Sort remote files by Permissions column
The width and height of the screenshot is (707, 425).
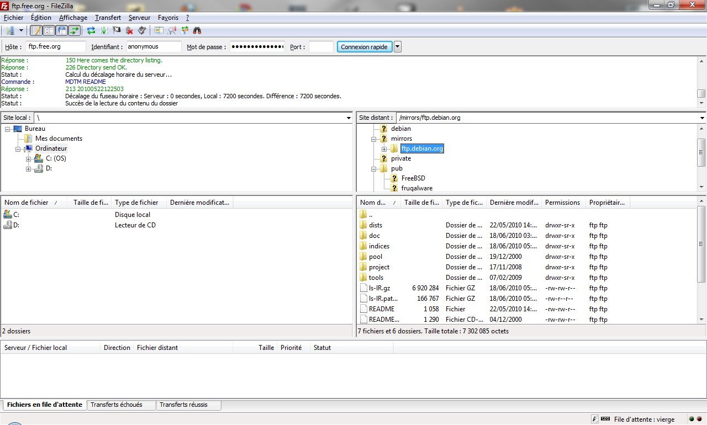coord(562,203)
